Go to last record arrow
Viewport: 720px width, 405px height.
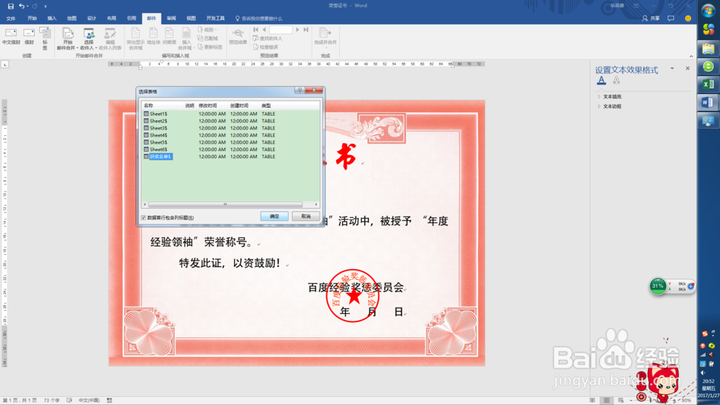tap(306, 29)
